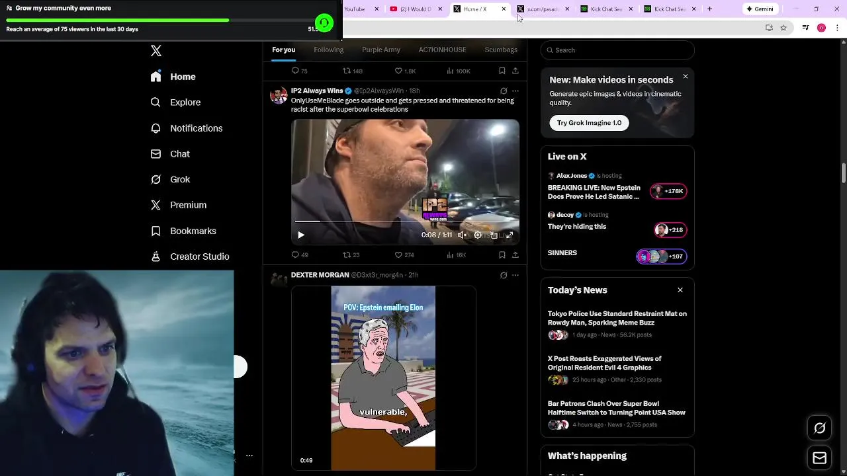Screen dimensions: 847x476
Task: Ask Grok about IP2 Always Wins post
Action: pyautogui.click(x=504, y=91)
